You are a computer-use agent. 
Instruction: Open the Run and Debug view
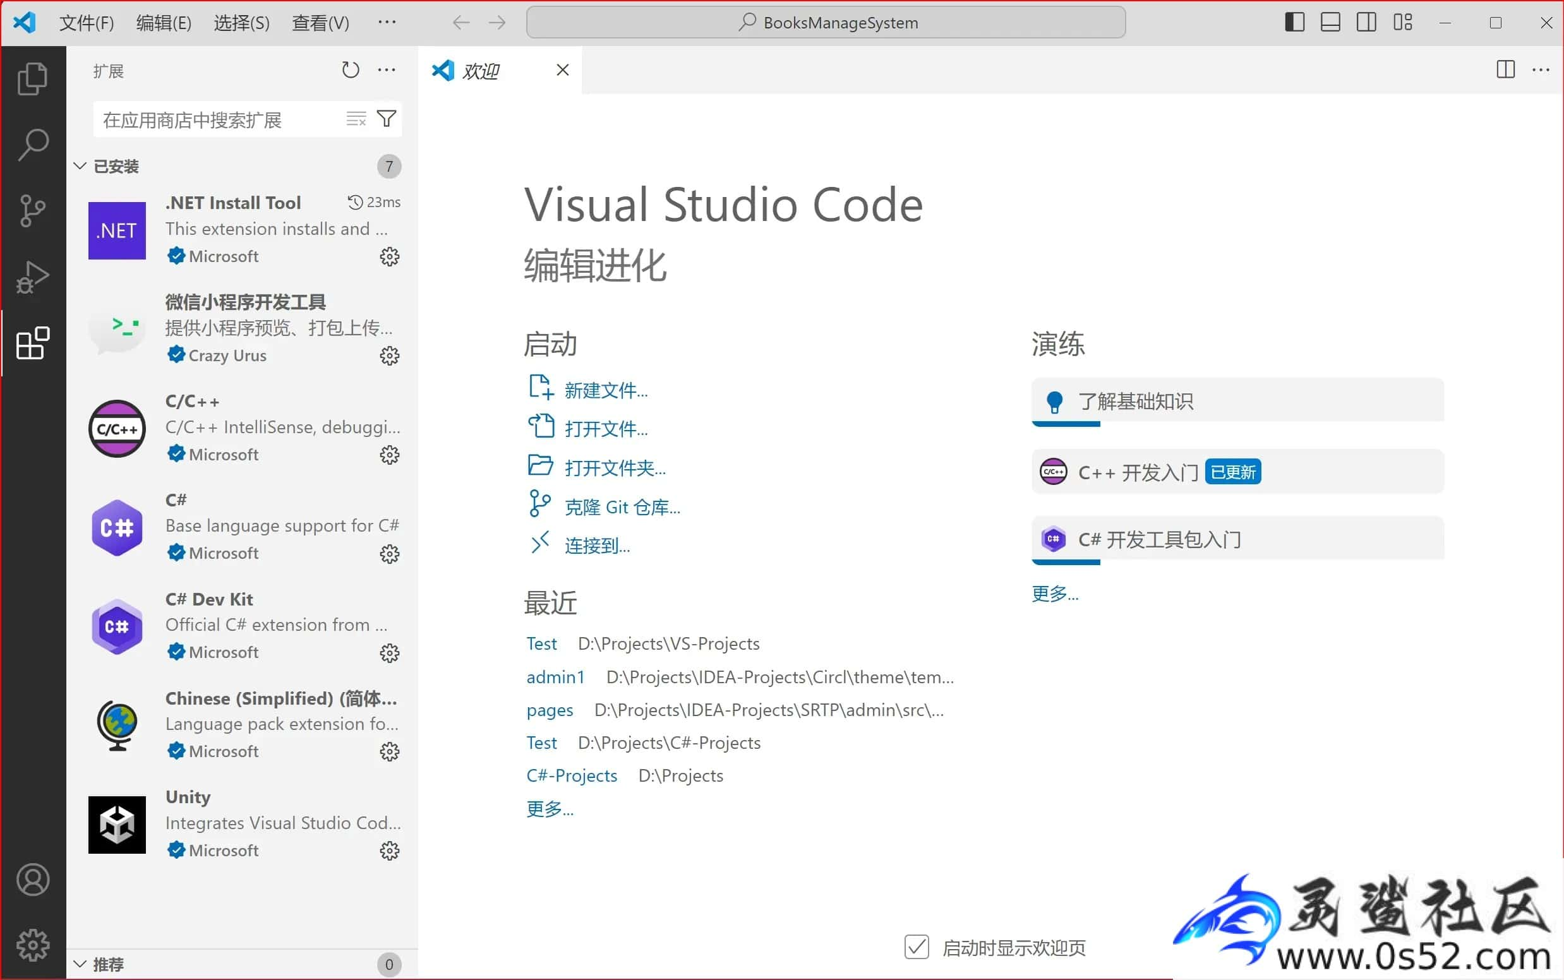pos(32,277)
